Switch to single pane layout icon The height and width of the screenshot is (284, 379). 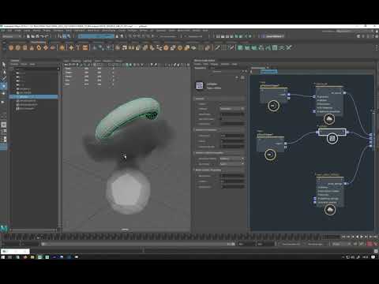pos(4,125)
